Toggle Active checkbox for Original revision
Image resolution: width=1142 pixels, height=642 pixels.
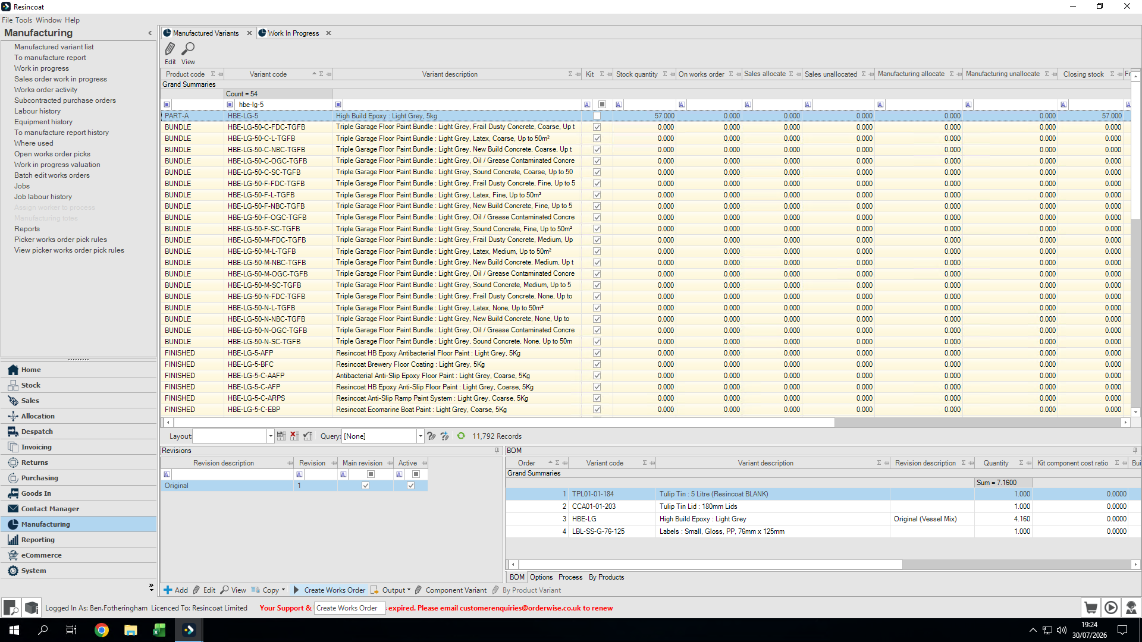pos(410,486)
